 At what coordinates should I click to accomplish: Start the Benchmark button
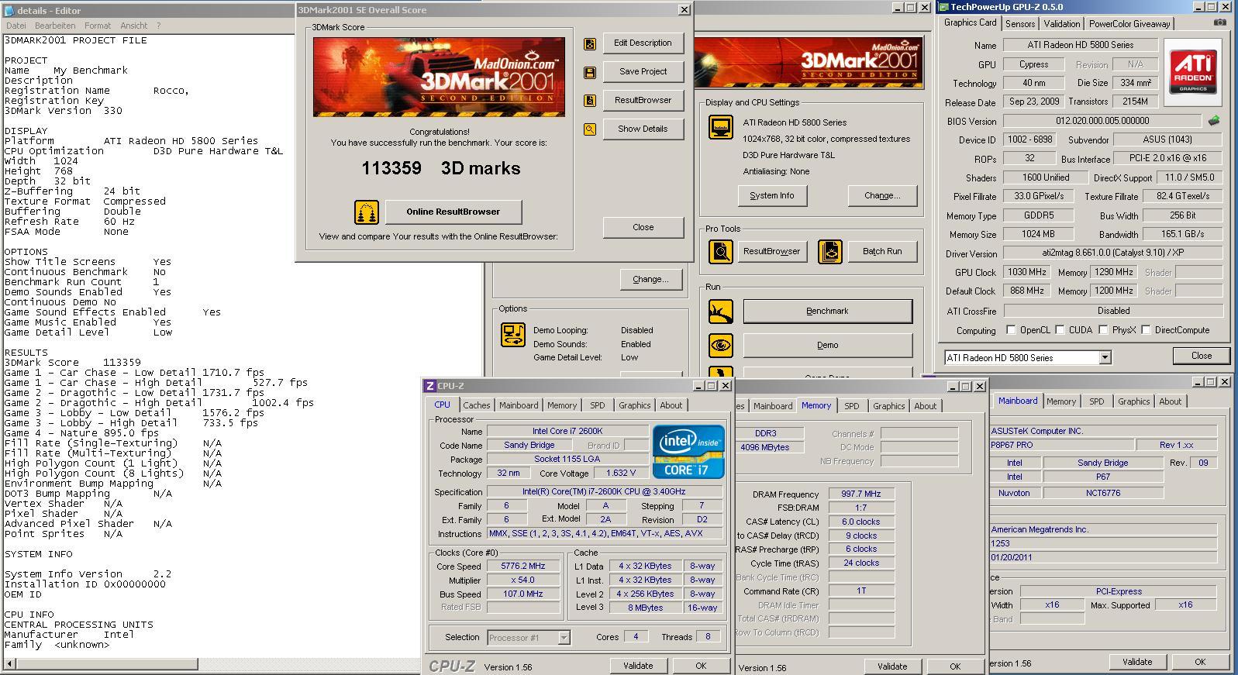pos(827,312)
